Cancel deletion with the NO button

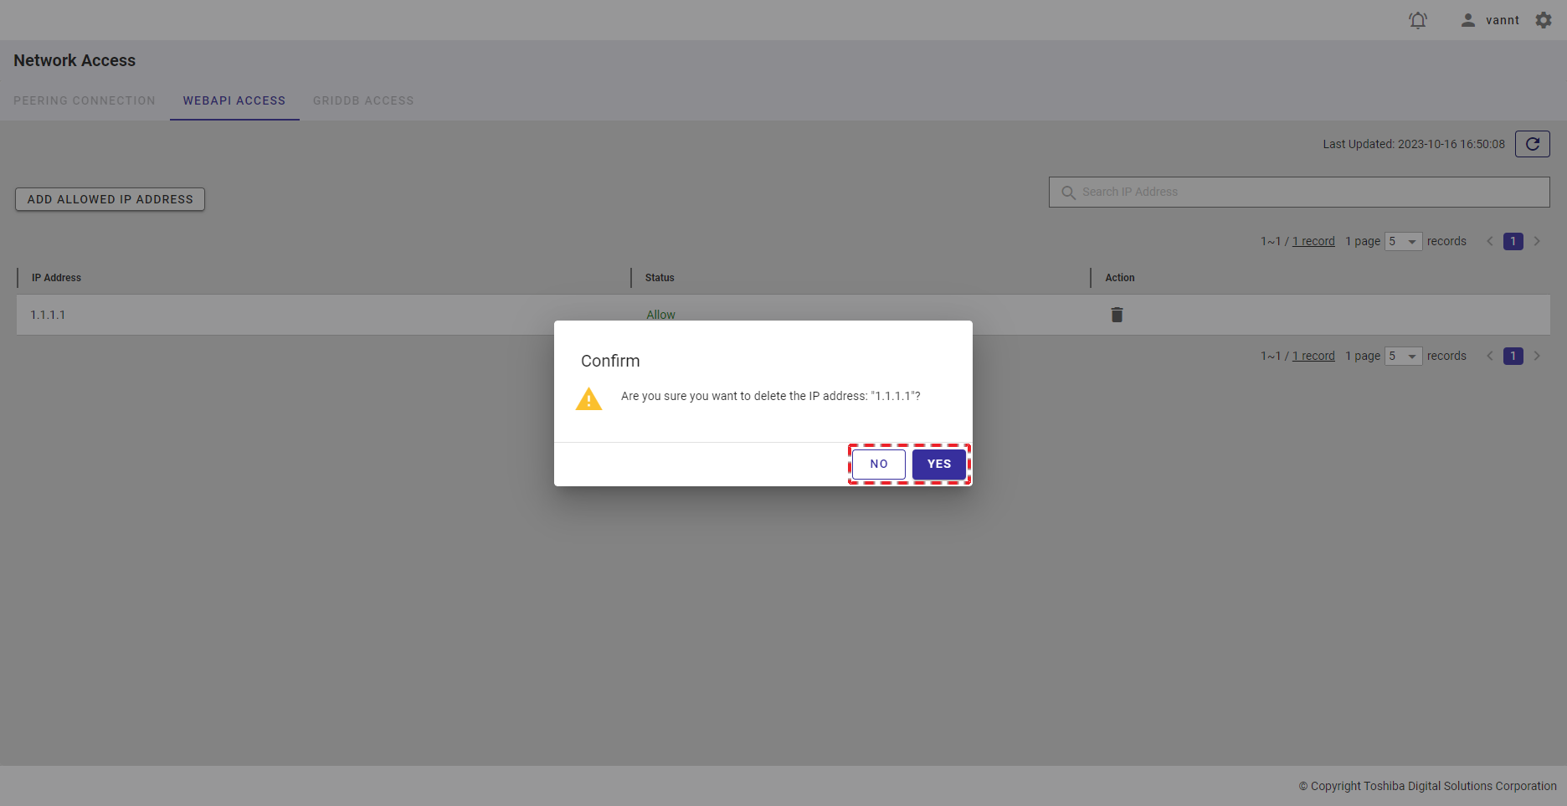click(879, 465)
